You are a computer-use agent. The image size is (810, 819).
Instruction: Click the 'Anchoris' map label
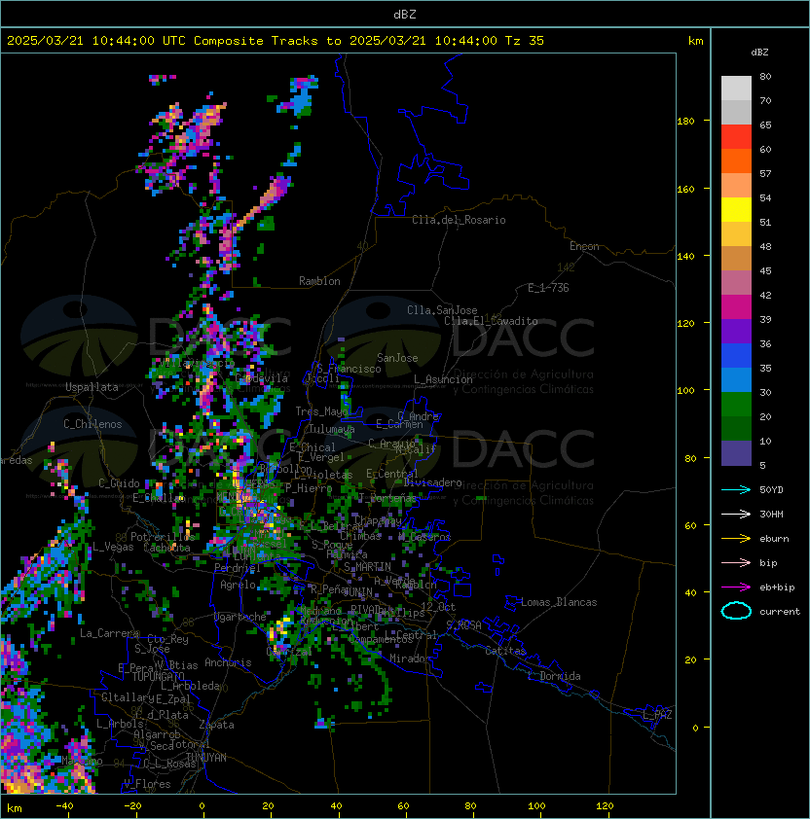[228, 662]
